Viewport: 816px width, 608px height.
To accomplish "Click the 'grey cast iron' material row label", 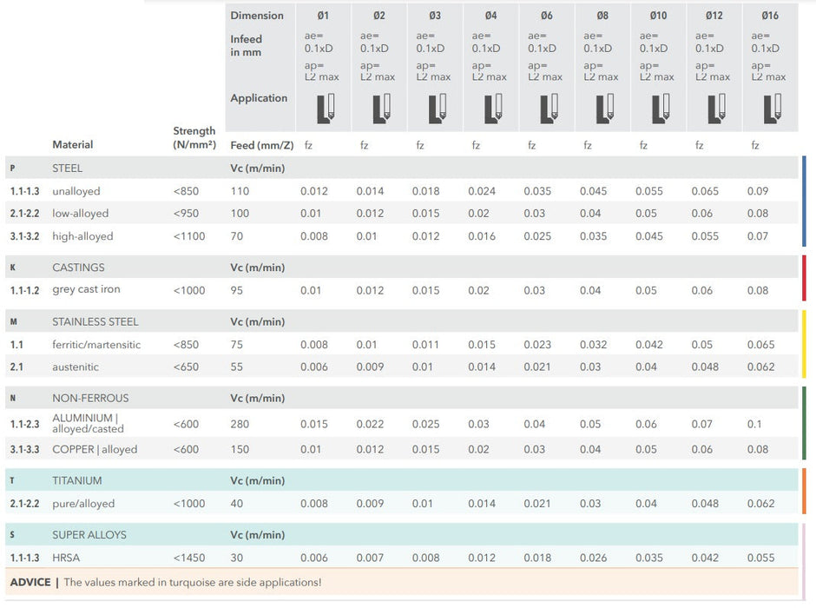I will coord(86,290).
